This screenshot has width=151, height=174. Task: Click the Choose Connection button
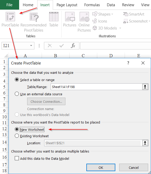(x=46, y=102)
